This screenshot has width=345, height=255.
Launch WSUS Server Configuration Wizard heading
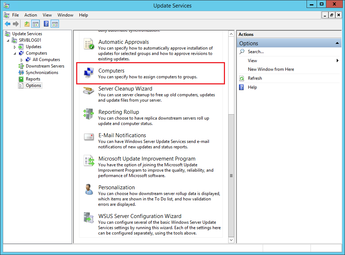pyautogui.click(x=140, y=216)
